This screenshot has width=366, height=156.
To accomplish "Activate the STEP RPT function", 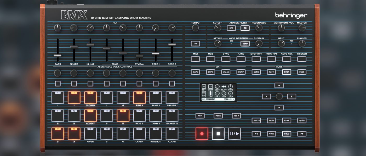I will coord(256,59).
